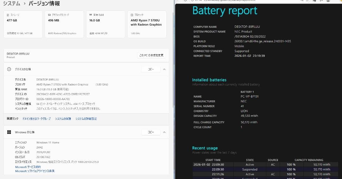Click the browser profile avatar icon

[x=328, y=1]
